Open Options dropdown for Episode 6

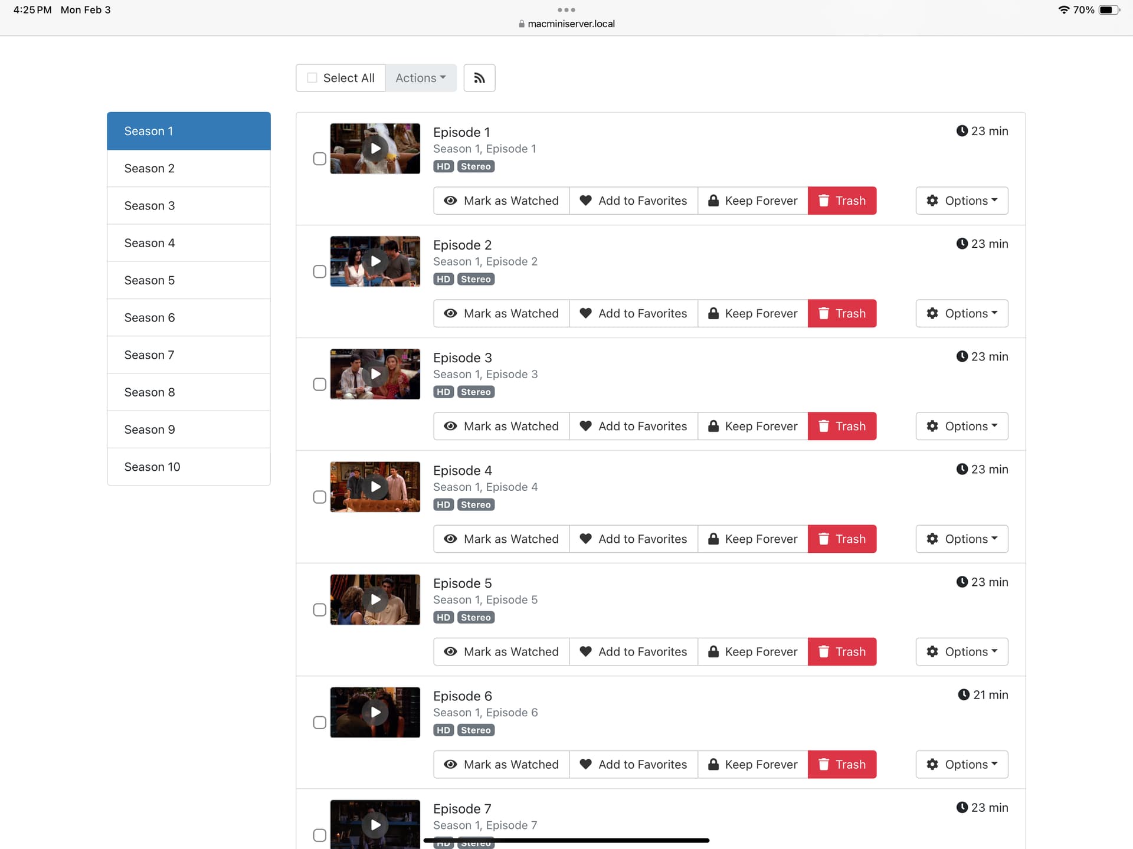tap(961, 764)
